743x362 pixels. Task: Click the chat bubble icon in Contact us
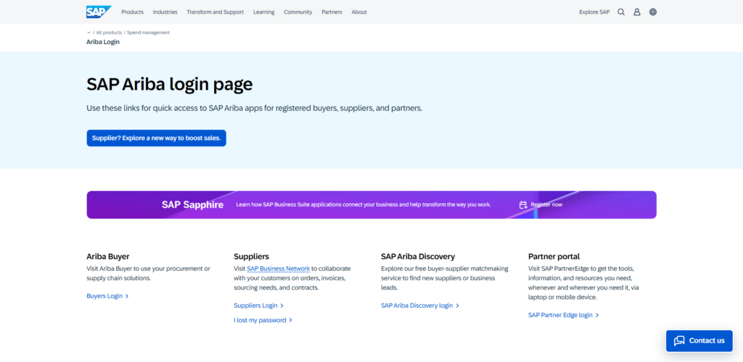coord(679,341)
